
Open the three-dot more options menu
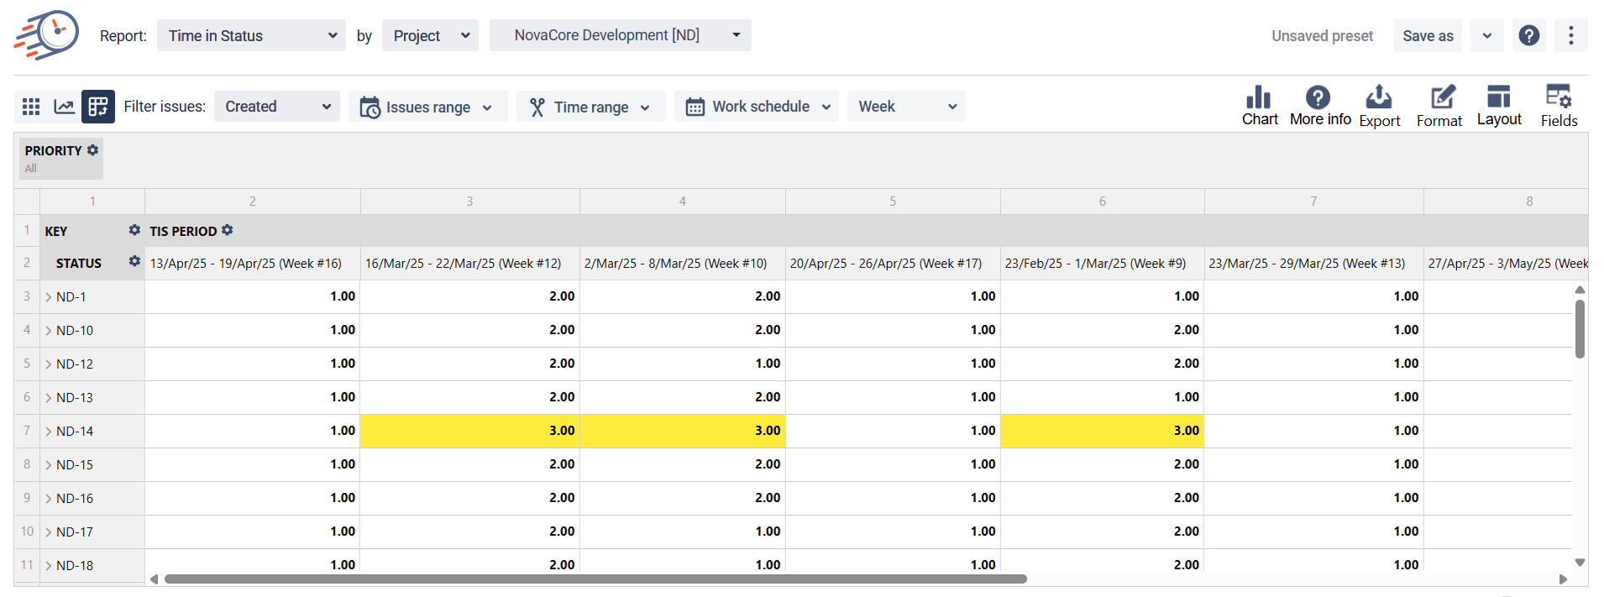click(x=1570, y=35)
